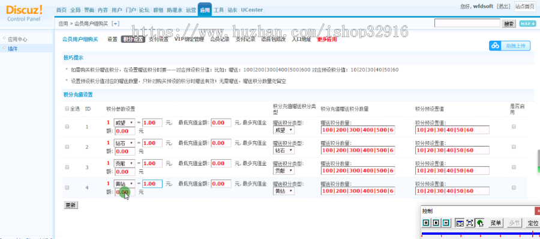Open the 赠送积分类型 钻石 dropdown in row 2
The width and height of the screenshot is (540, 239).
284,151
